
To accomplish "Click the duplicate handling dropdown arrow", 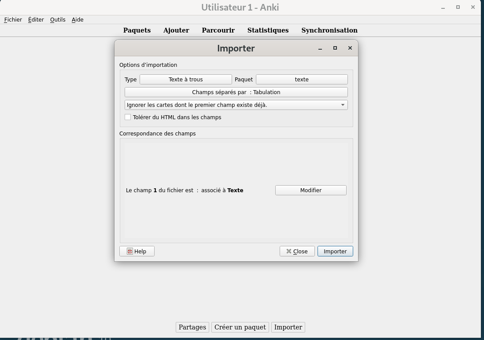I will point(343,105).
